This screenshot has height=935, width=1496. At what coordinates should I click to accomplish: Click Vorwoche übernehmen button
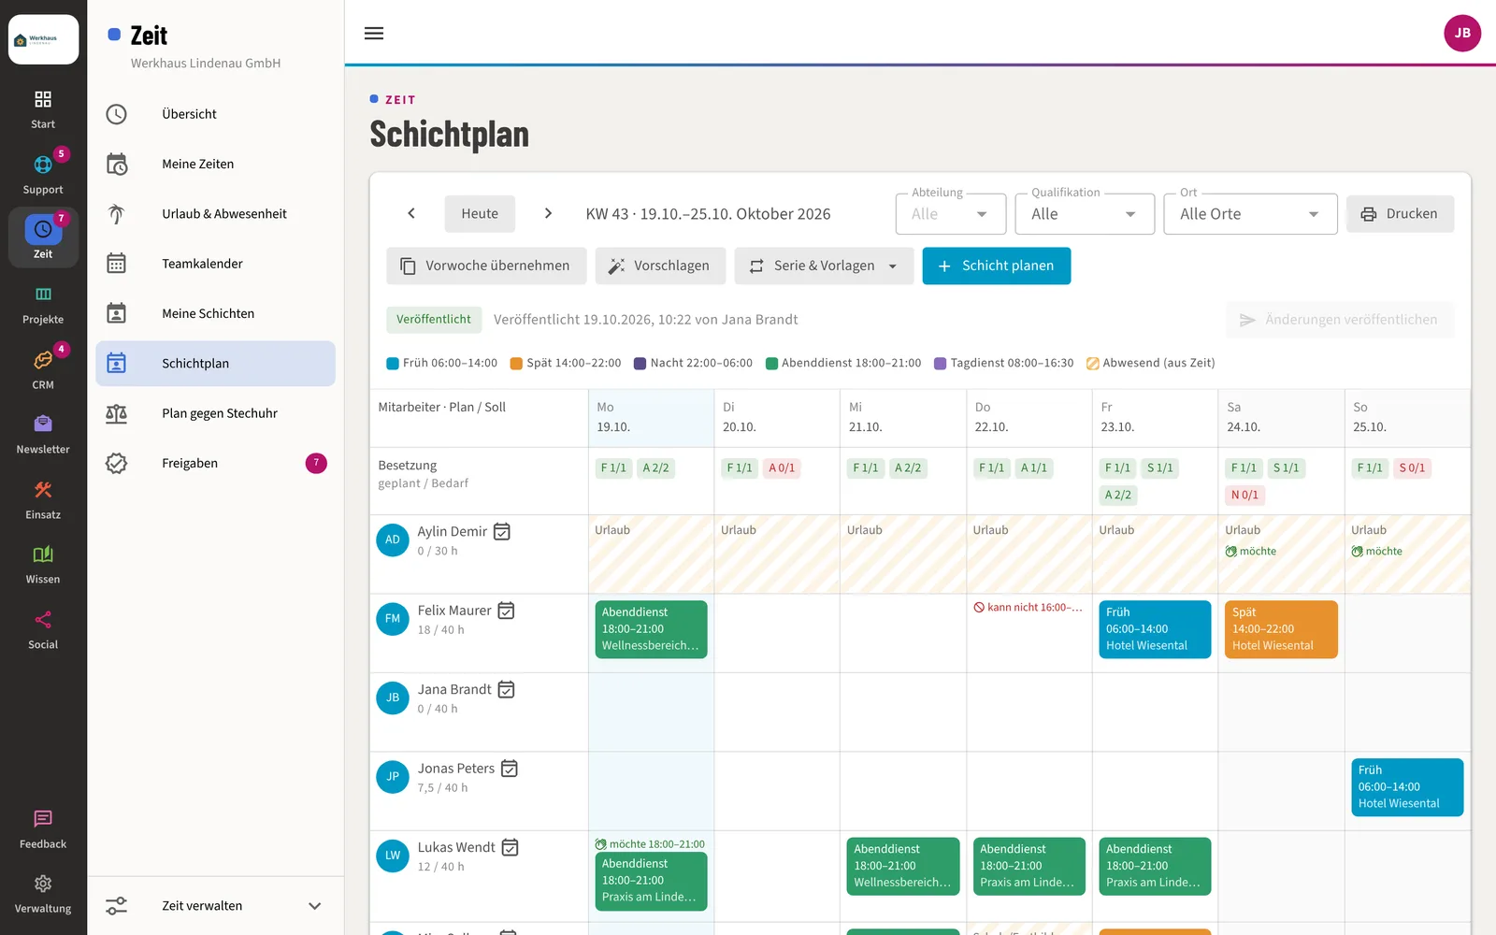click(486, 266)
